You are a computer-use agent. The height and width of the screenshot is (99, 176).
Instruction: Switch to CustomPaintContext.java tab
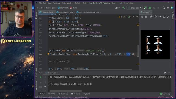point(89,12)
